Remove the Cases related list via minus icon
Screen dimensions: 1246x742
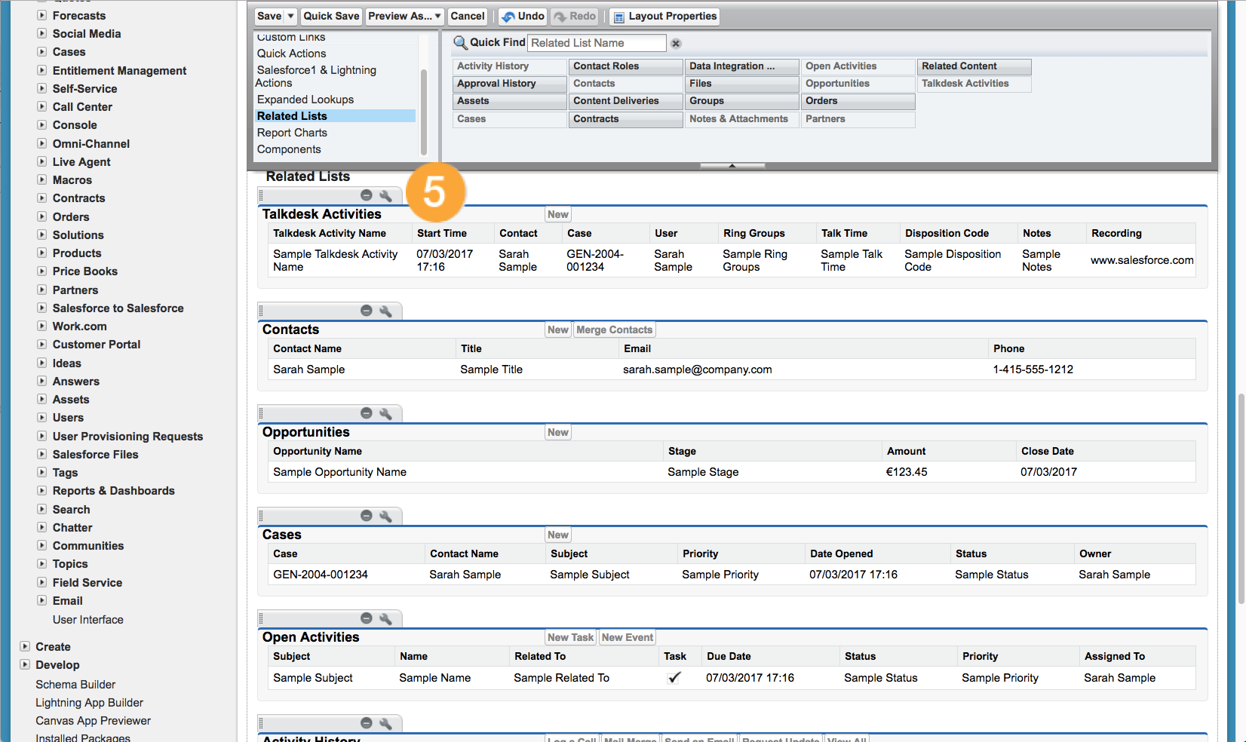367,516
